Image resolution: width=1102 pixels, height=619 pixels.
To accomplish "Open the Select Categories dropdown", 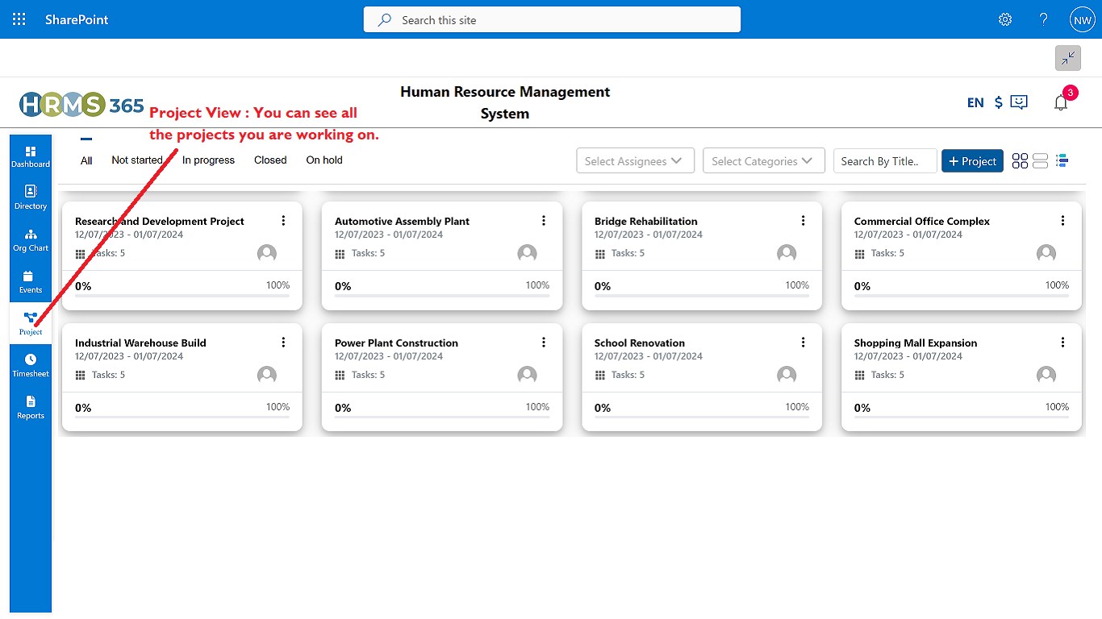I will point(764,161).
